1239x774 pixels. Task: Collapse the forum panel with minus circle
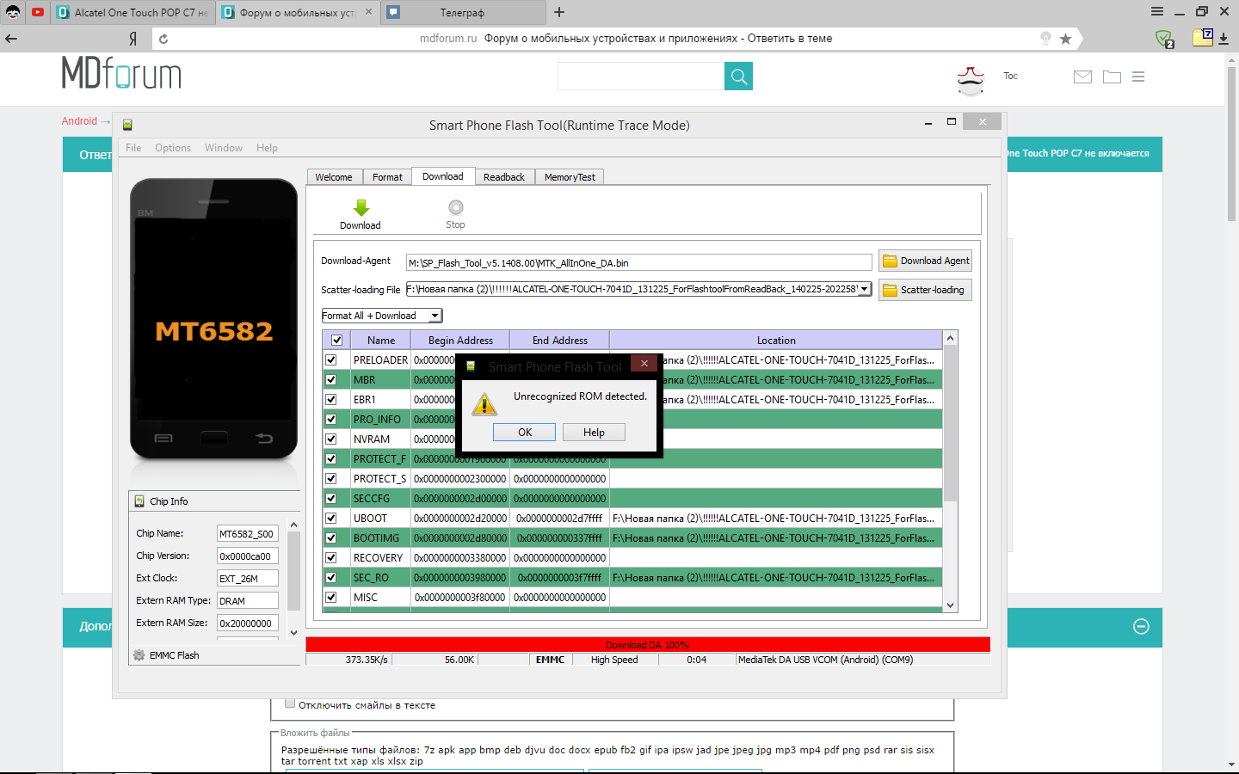pyautogui.click(x=1141, y=627)
